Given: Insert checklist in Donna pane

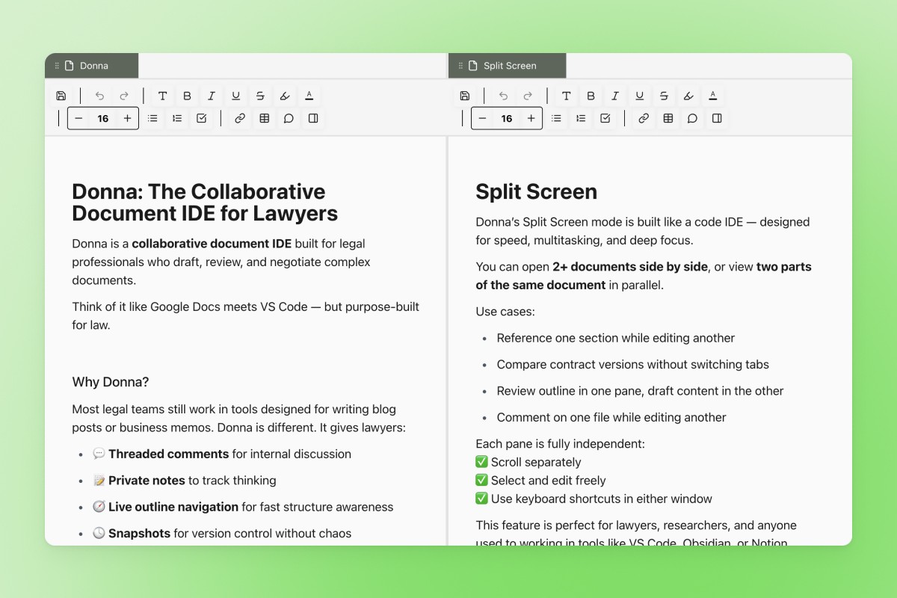Looking at the screenshot, I should (202, 118).
